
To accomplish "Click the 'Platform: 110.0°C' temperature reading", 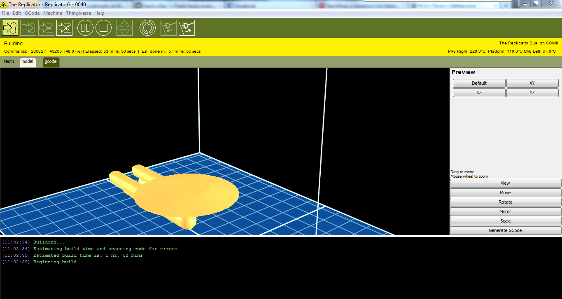I will 505,51.
